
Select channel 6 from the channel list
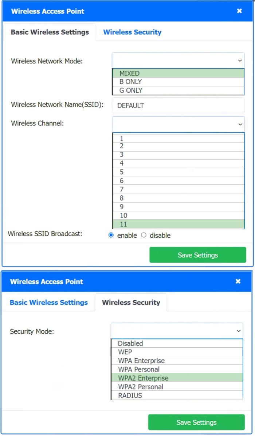[178, 181]
